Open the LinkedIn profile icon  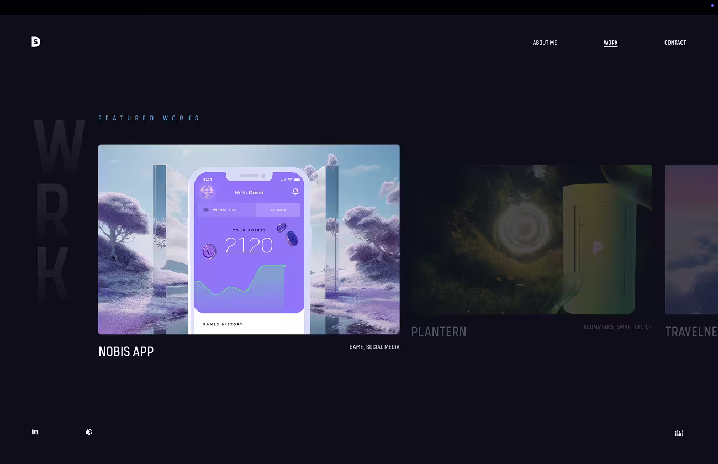click(35, 431)
